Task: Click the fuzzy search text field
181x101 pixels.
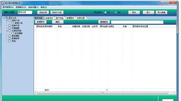Action: tap(137, 22)
